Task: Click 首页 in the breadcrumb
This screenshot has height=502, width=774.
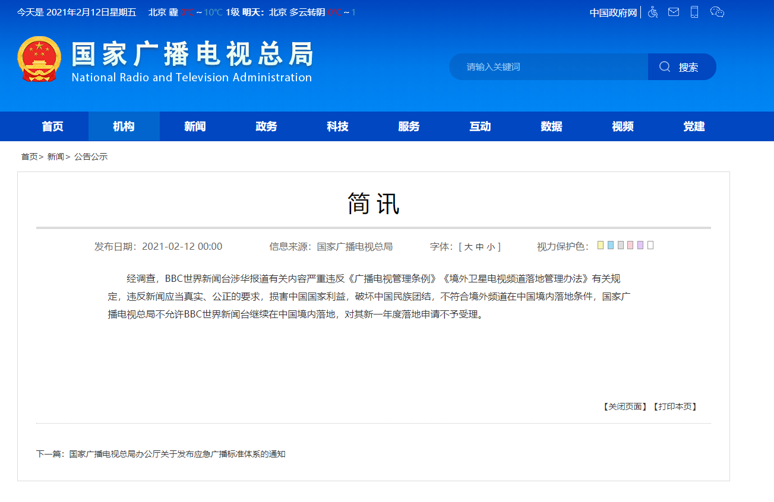Action: (29, 157)
